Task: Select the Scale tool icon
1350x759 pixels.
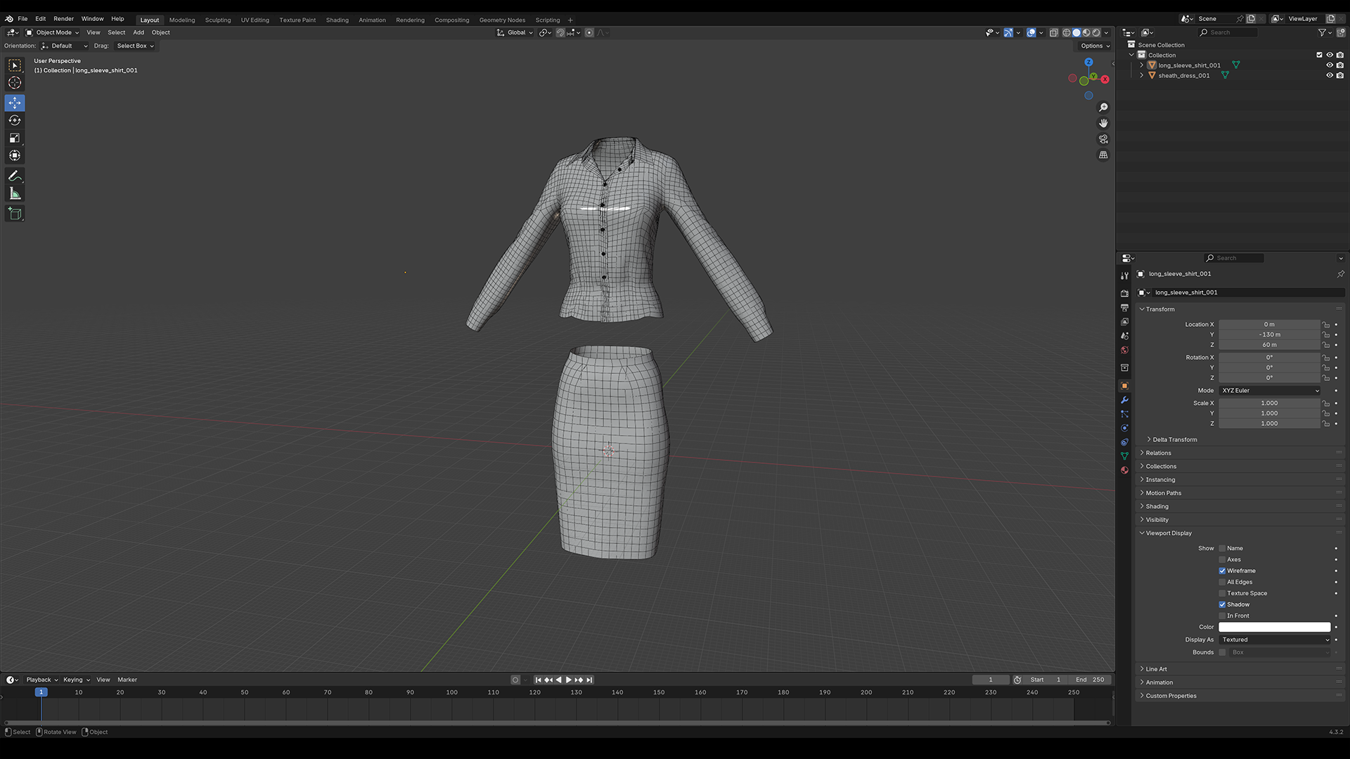Action: (15, 138)
